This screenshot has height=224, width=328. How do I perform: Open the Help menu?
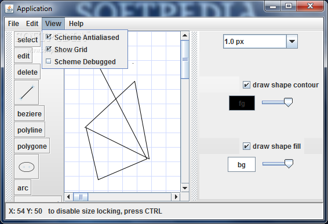click(76, 24)
